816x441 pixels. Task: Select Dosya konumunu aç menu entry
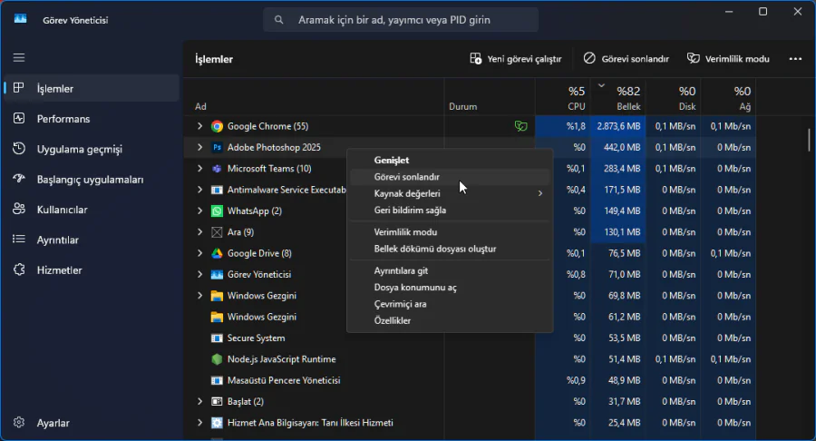450,288
